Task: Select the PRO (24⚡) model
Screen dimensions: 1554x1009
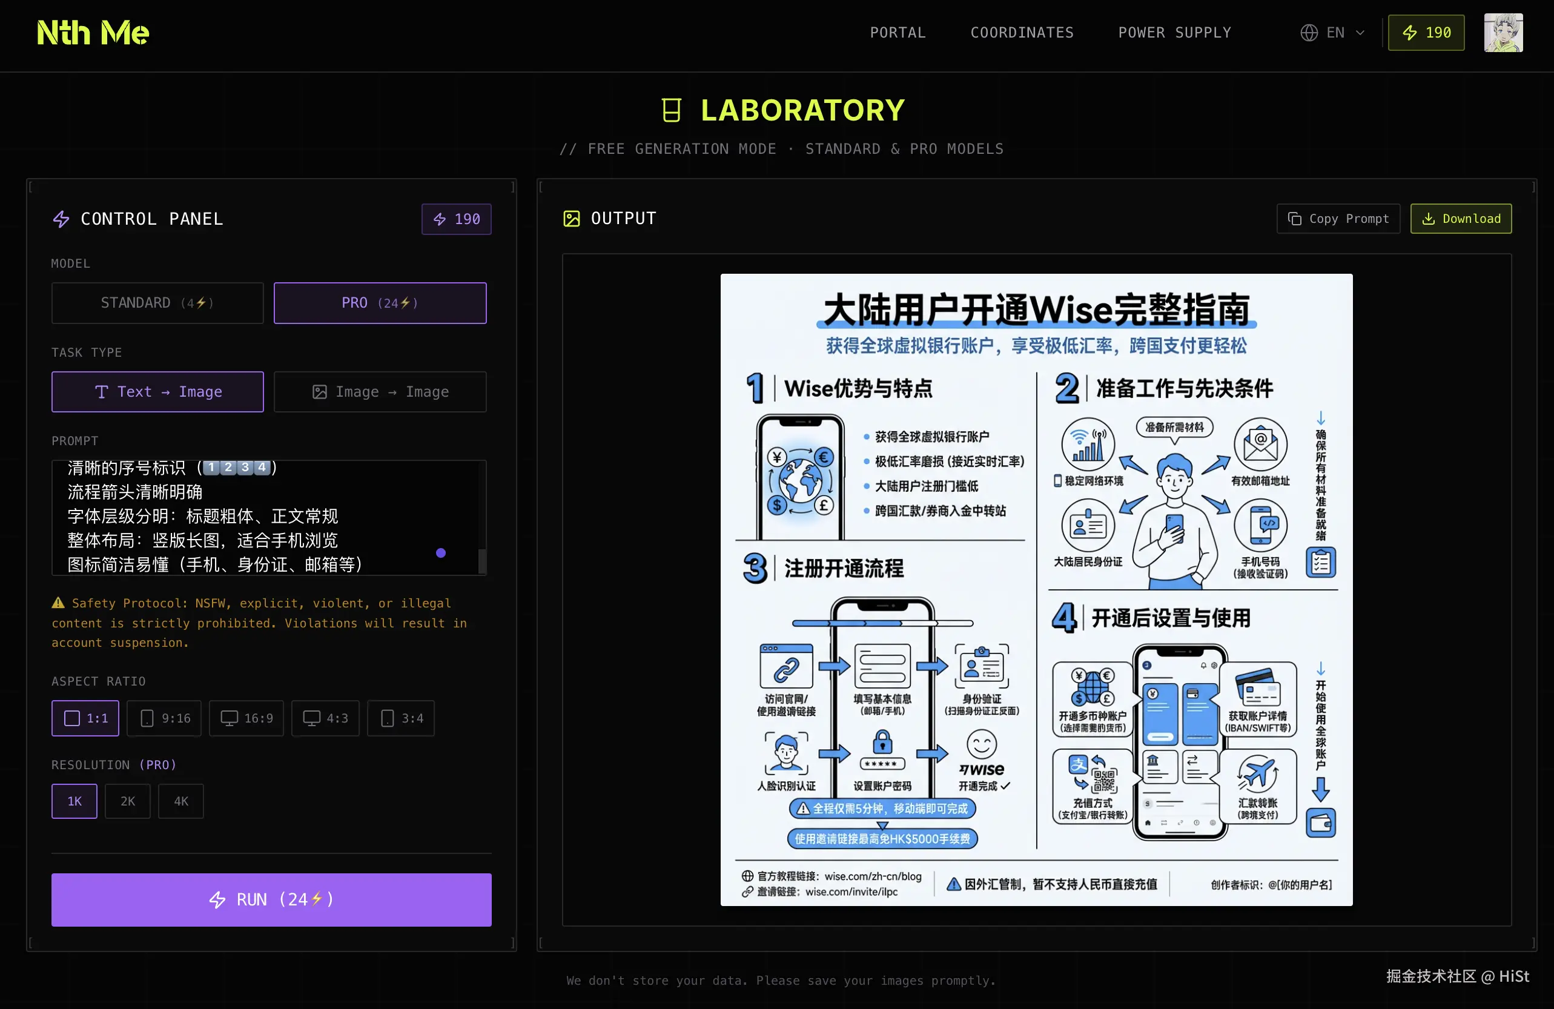Action: [x=380, y=302]
